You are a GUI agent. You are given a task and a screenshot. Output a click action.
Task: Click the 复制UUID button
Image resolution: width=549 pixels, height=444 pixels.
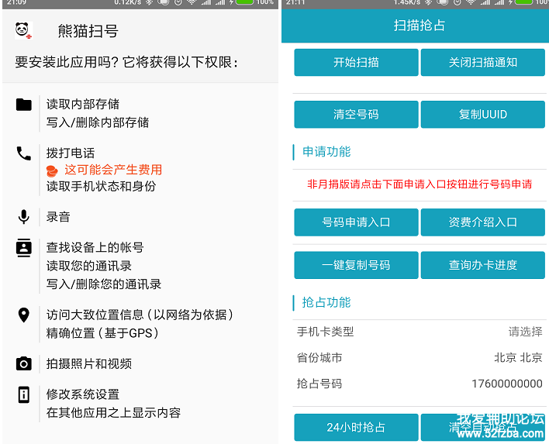(x=483, y=115)
